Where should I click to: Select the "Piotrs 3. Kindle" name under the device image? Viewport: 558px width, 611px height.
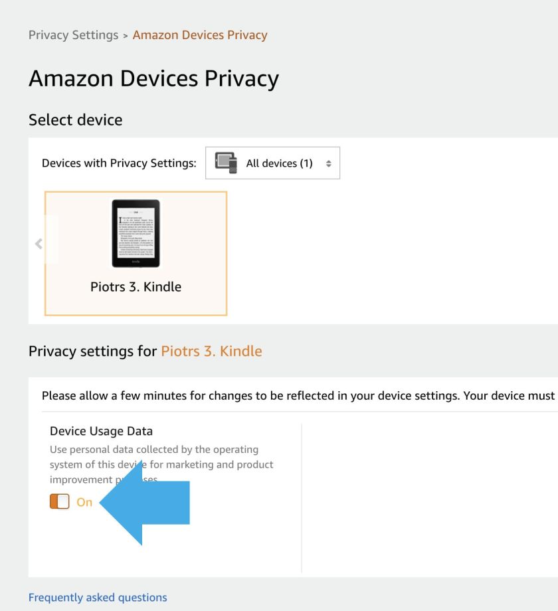pyautogui.click(x=136, y=287)
